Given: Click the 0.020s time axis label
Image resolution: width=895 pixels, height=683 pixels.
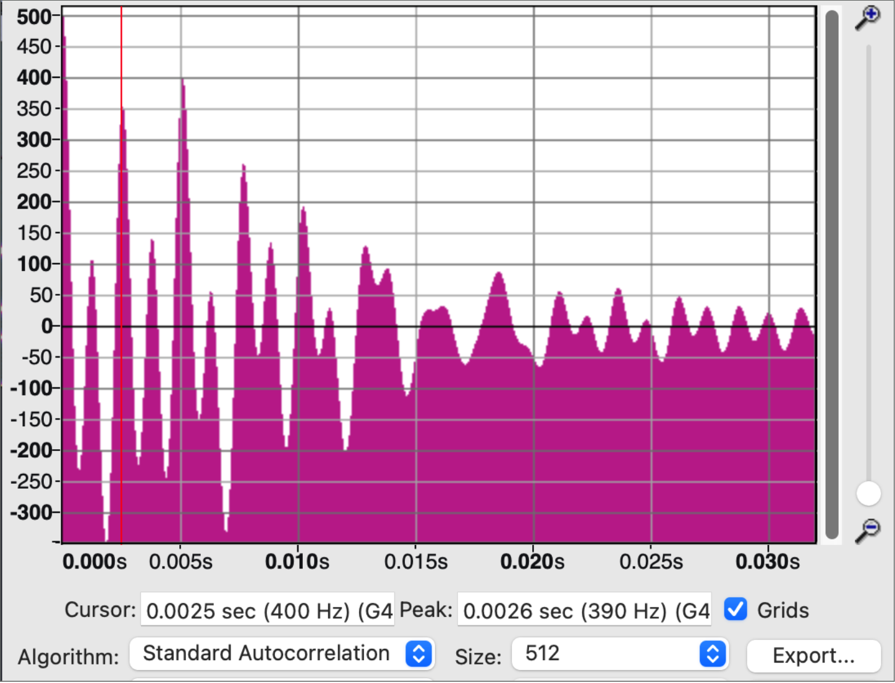Looking at the screenshot, I should (x=533, y=562).
